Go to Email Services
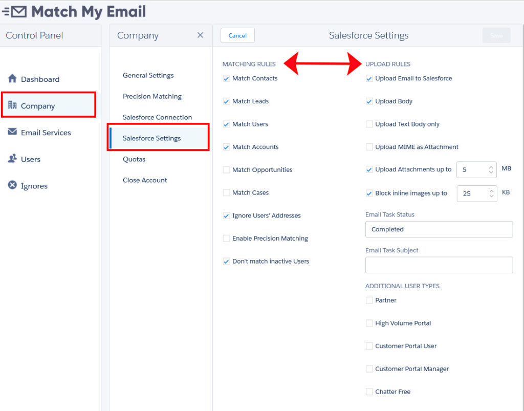524x411 pixels. pos(46,133)
